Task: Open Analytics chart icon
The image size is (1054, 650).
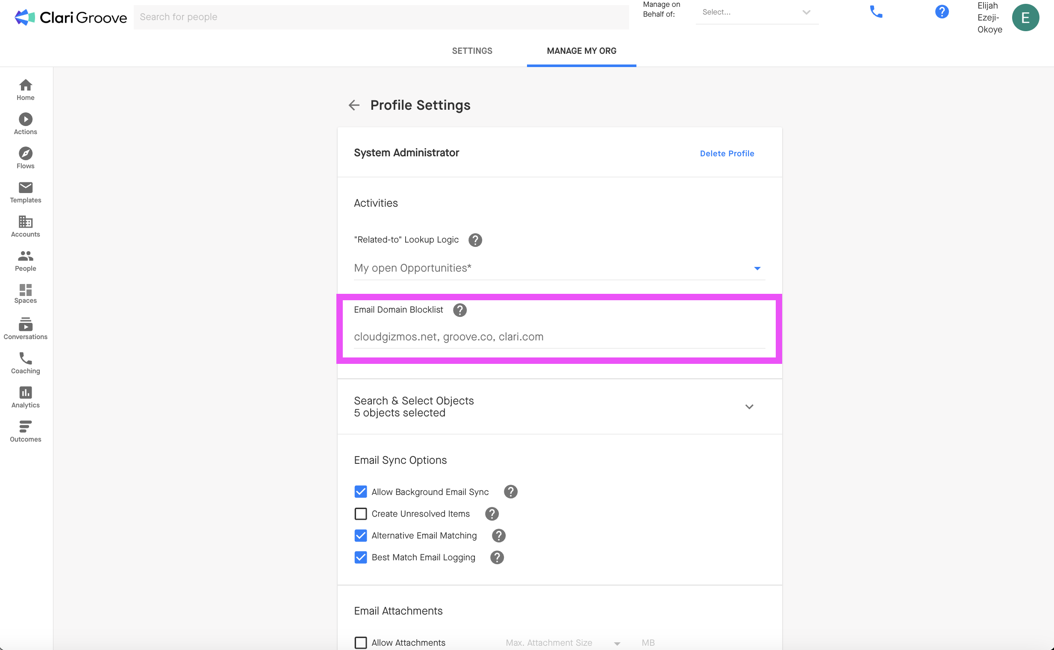Action: tap(25, 392)
